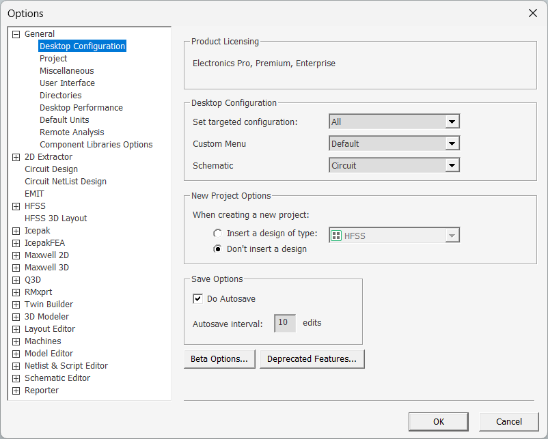Select Circuit Design in the tree
Image resolution: width=548 pixels, height=439 pixels.
coord(51,169)
